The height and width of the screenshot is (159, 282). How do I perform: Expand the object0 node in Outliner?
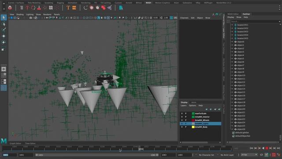pos(232,42)
